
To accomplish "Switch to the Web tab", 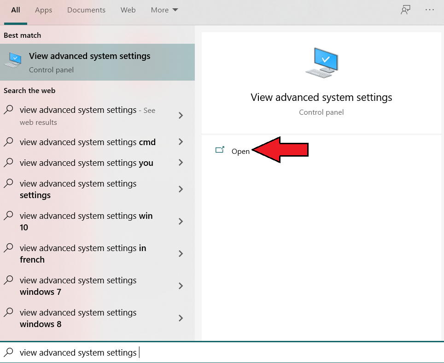I will coord(128,10).
